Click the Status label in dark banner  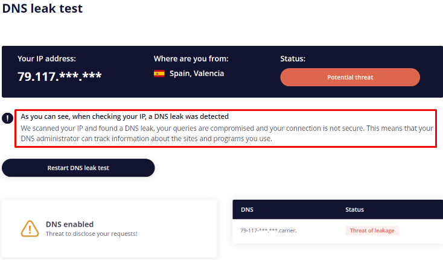point(293,59)
